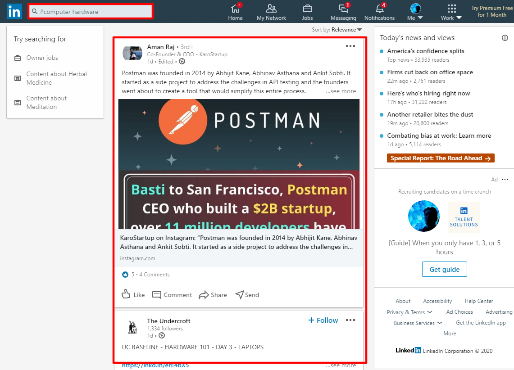514x370 pixels.
Task: Open the ad options three-dot menu
Action: point(505,180)
